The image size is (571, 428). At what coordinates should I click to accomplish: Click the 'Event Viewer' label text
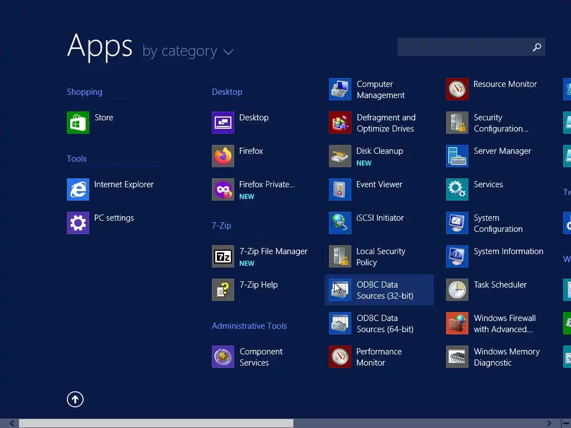[379, 184]
